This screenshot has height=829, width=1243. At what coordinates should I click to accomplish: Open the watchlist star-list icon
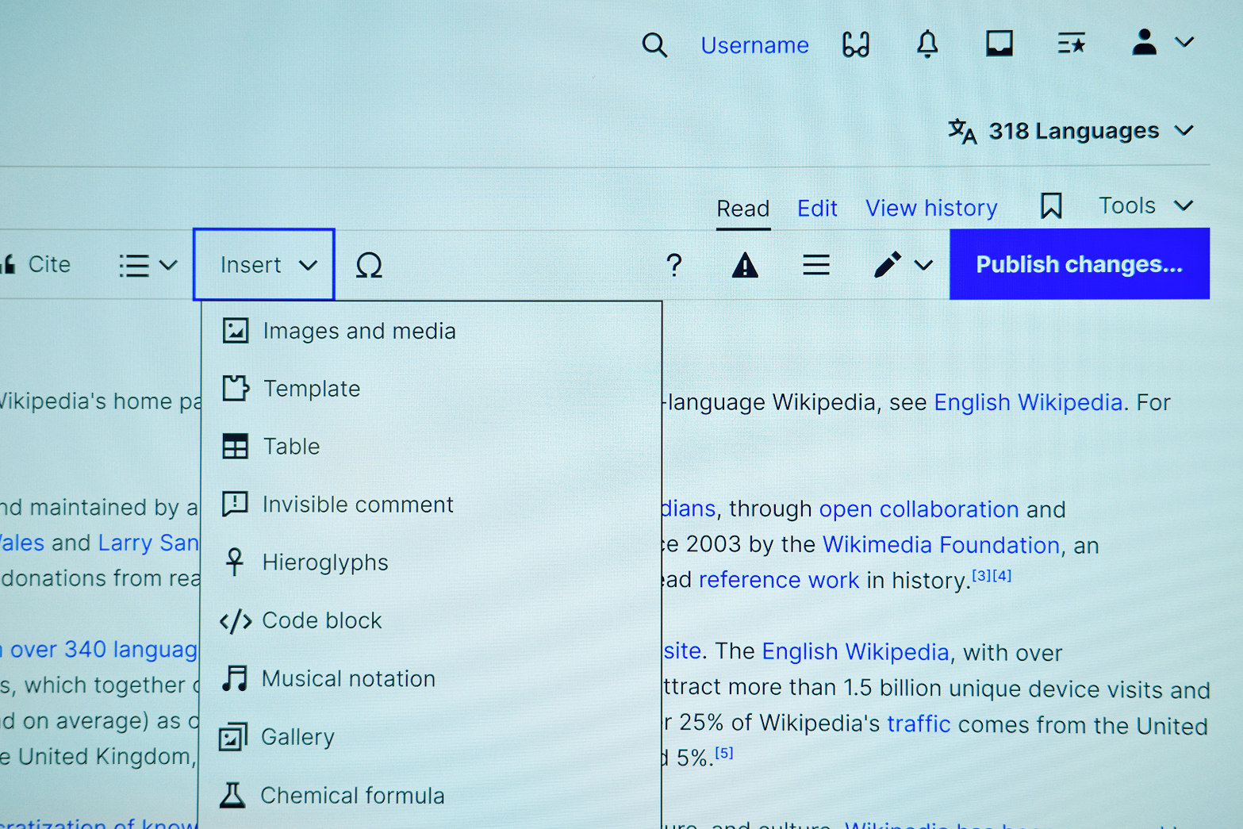(1071, 44)
